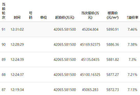Click bid price 45135.0435
This screenshot has width=140, height=95.
pos(90,60)
